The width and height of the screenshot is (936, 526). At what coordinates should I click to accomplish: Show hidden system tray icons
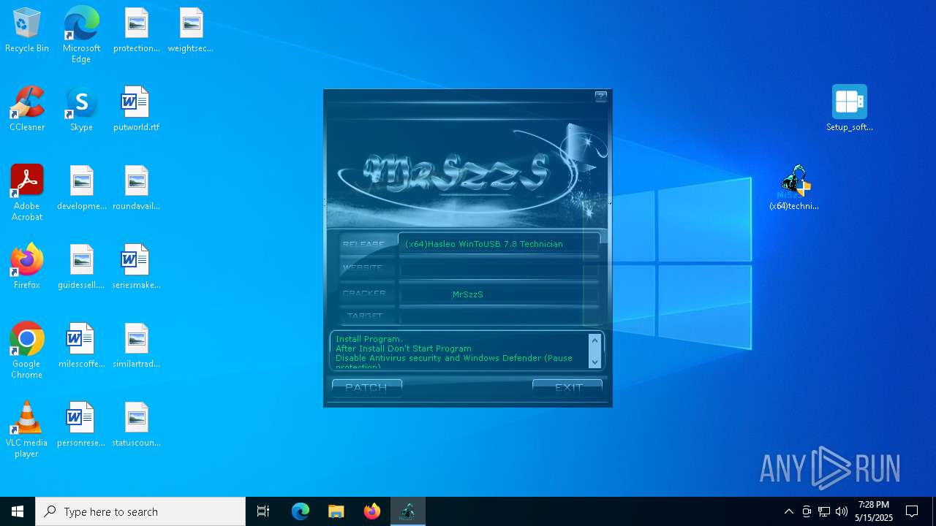coord(788,511)
